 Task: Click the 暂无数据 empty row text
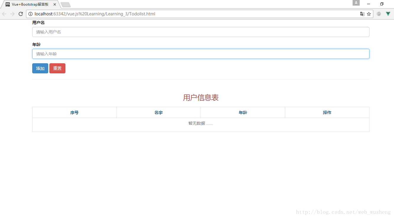201,123
